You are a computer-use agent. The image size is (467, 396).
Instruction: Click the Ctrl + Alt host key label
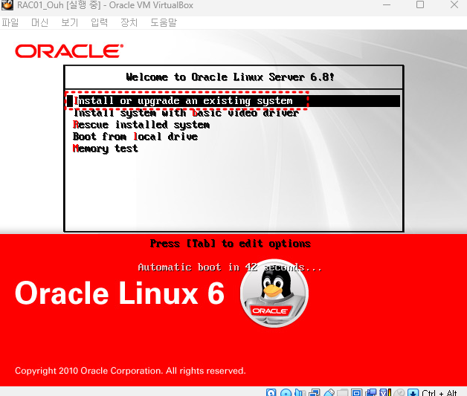coord(439,393)
